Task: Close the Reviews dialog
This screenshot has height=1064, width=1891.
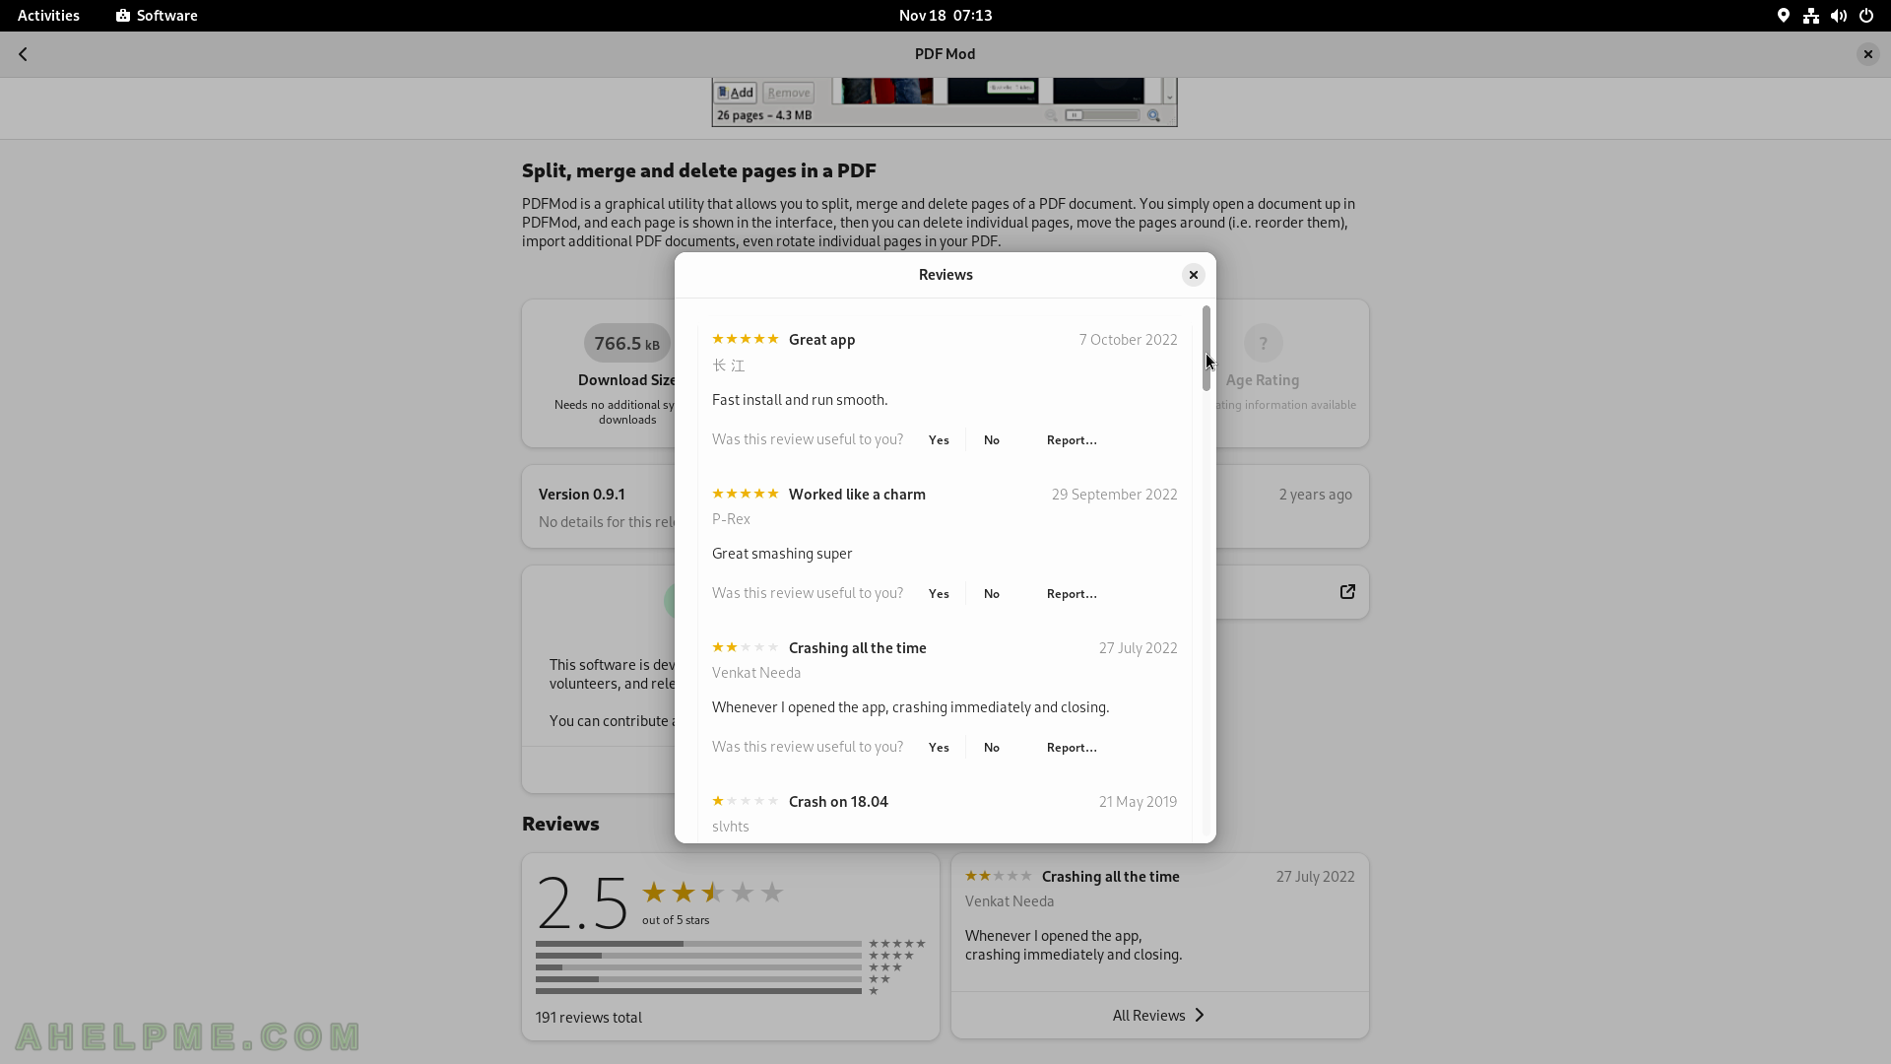Action: click(x=1193, y=275)
